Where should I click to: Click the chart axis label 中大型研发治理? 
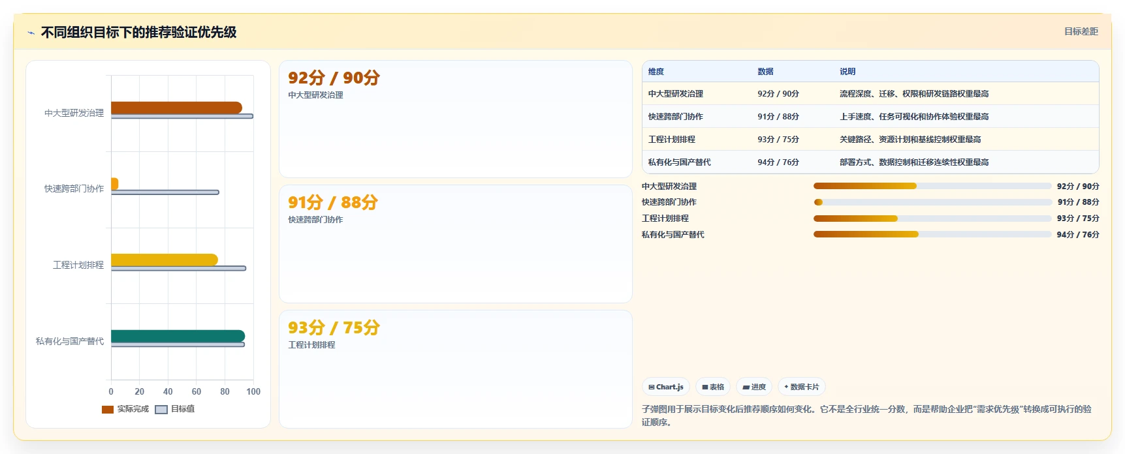pos(74,113)
